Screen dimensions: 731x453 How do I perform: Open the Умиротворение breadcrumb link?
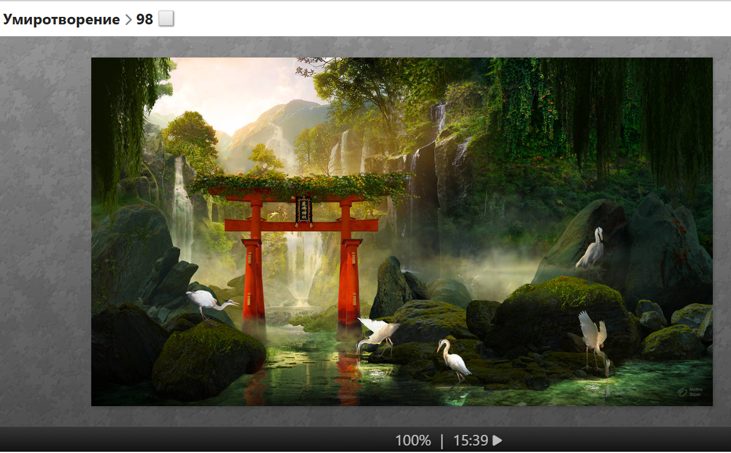[x=61, y=19]
